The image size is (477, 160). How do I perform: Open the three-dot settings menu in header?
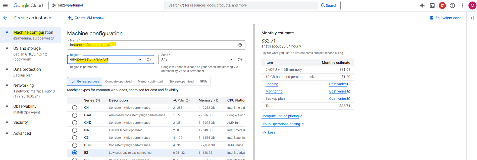coord(462,5)
